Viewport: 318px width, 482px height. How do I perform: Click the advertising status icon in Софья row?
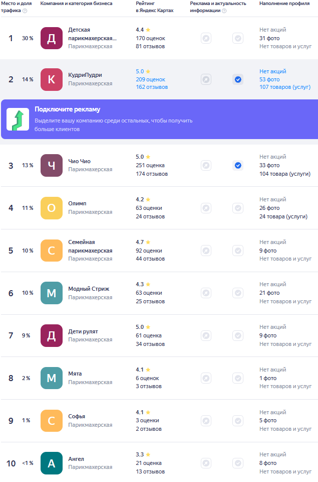tap(206, 421)
